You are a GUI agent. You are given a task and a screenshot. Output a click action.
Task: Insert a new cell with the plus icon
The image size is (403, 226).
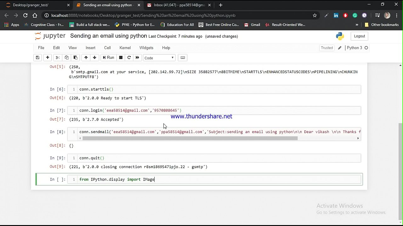[x=48, y=57]
